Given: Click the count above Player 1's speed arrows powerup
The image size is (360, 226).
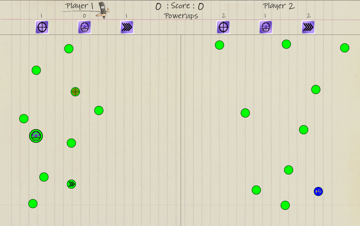Looking at the screenshot, I should coord(126,15).
